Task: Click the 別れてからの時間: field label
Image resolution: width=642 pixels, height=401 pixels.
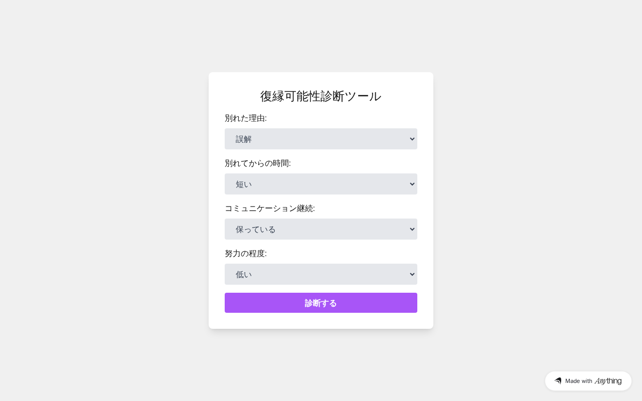Action: [x=258, y=163]
